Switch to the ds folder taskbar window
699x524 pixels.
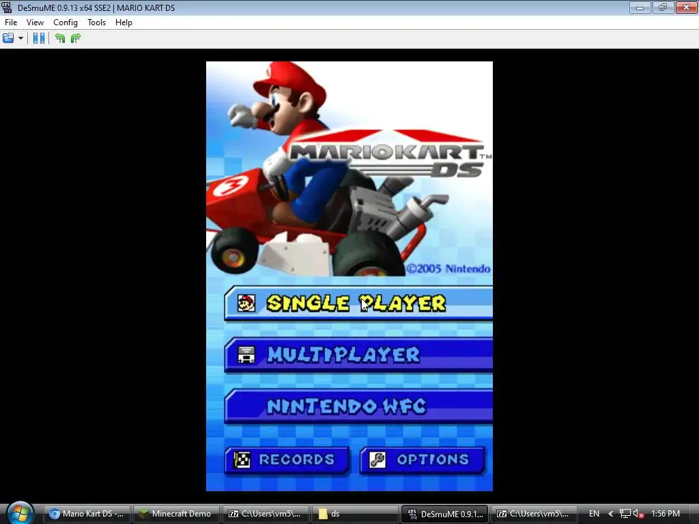click(x=355, y=514)
